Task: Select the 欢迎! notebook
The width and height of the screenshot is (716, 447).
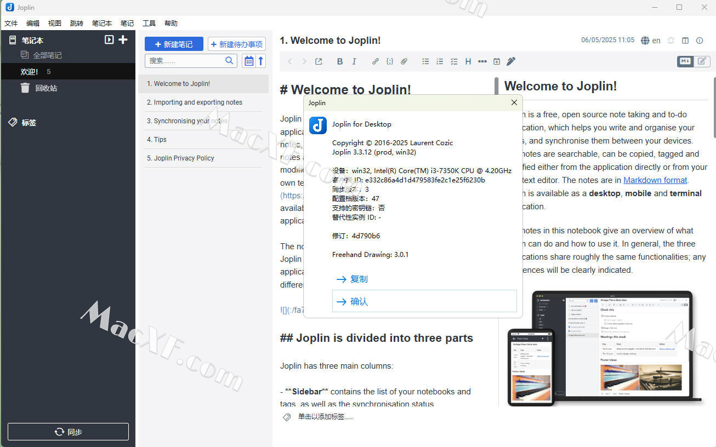Action: [68, 72]
